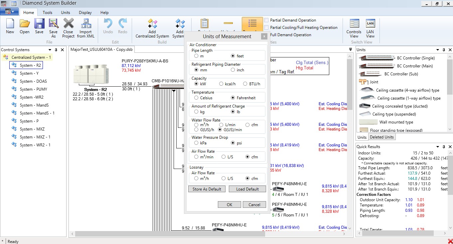This screenshot has width=453, height=244.
Task: Open the Display ribbon tab
Action: [85, 13]
